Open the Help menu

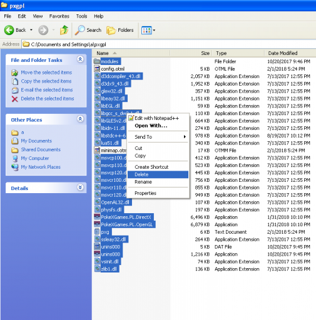pyautogui.click(x=98, y=16)
